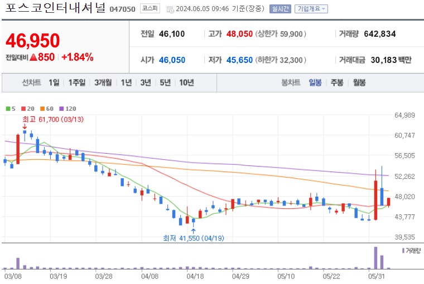Click the 코스피 market badge
The image size is (424, 284).
pos(150,9)
